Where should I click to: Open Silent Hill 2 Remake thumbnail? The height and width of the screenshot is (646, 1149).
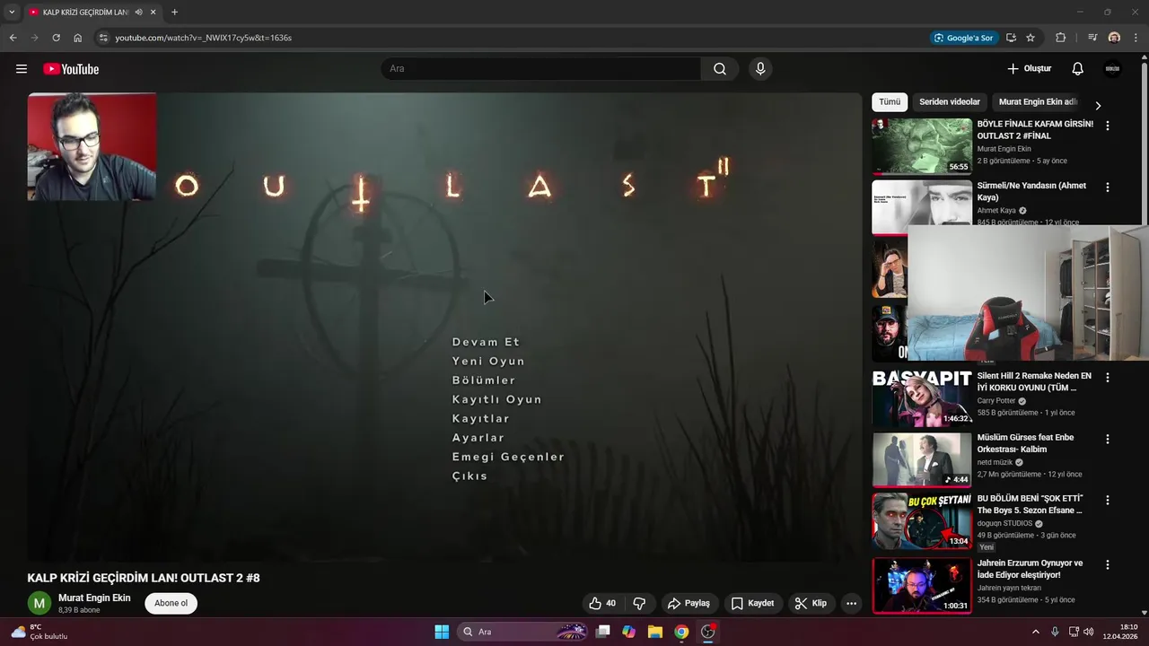(922, 398)
